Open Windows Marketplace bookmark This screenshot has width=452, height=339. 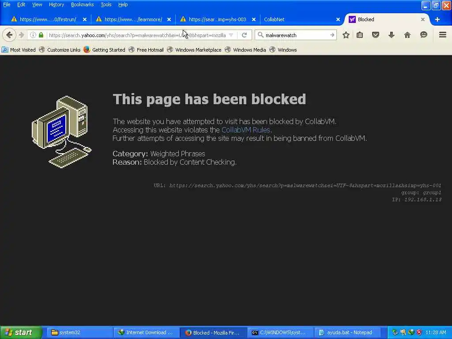point(194,49)
